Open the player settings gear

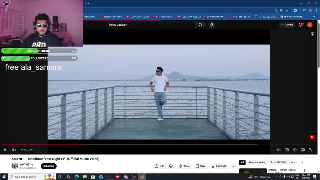tap(295, 150)
